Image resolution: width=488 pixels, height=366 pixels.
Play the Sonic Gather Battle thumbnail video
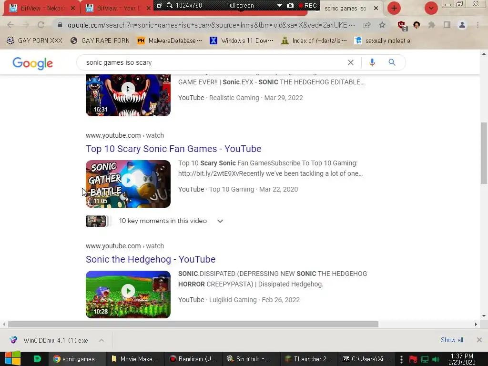pos(128,184)
